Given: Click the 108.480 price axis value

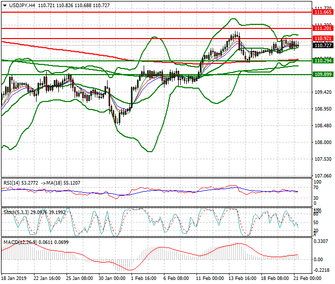Looking at the screenshot, I should [323, 126].
